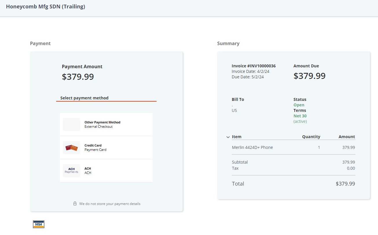The width and height of the screenshot is (378, 235).
Task: Click the blank Other Payment Method thumbnail
Action: click(71, 124)
